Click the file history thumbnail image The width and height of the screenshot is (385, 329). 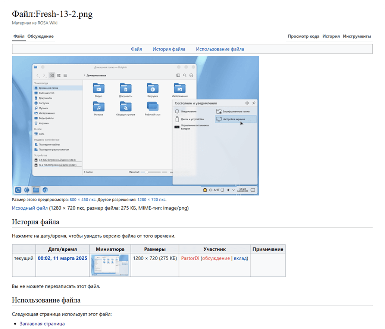pos(110,265)
